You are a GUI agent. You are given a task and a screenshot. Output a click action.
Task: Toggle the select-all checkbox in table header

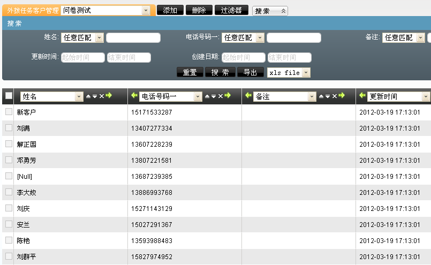click(x=9, y=96)
